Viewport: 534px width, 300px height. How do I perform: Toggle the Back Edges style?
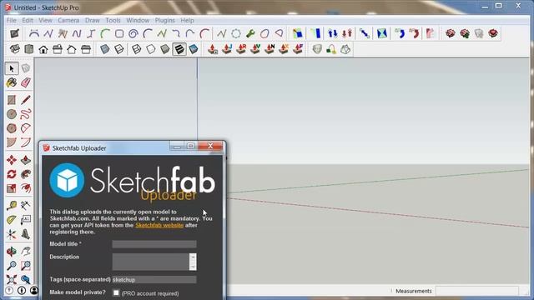[x=119, y=49]
